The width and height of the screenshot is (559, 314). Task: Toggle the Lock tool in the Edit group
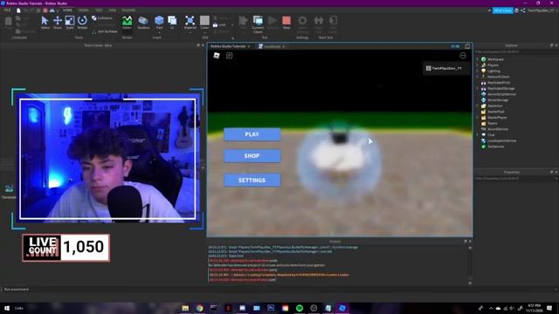pos(219,25)
